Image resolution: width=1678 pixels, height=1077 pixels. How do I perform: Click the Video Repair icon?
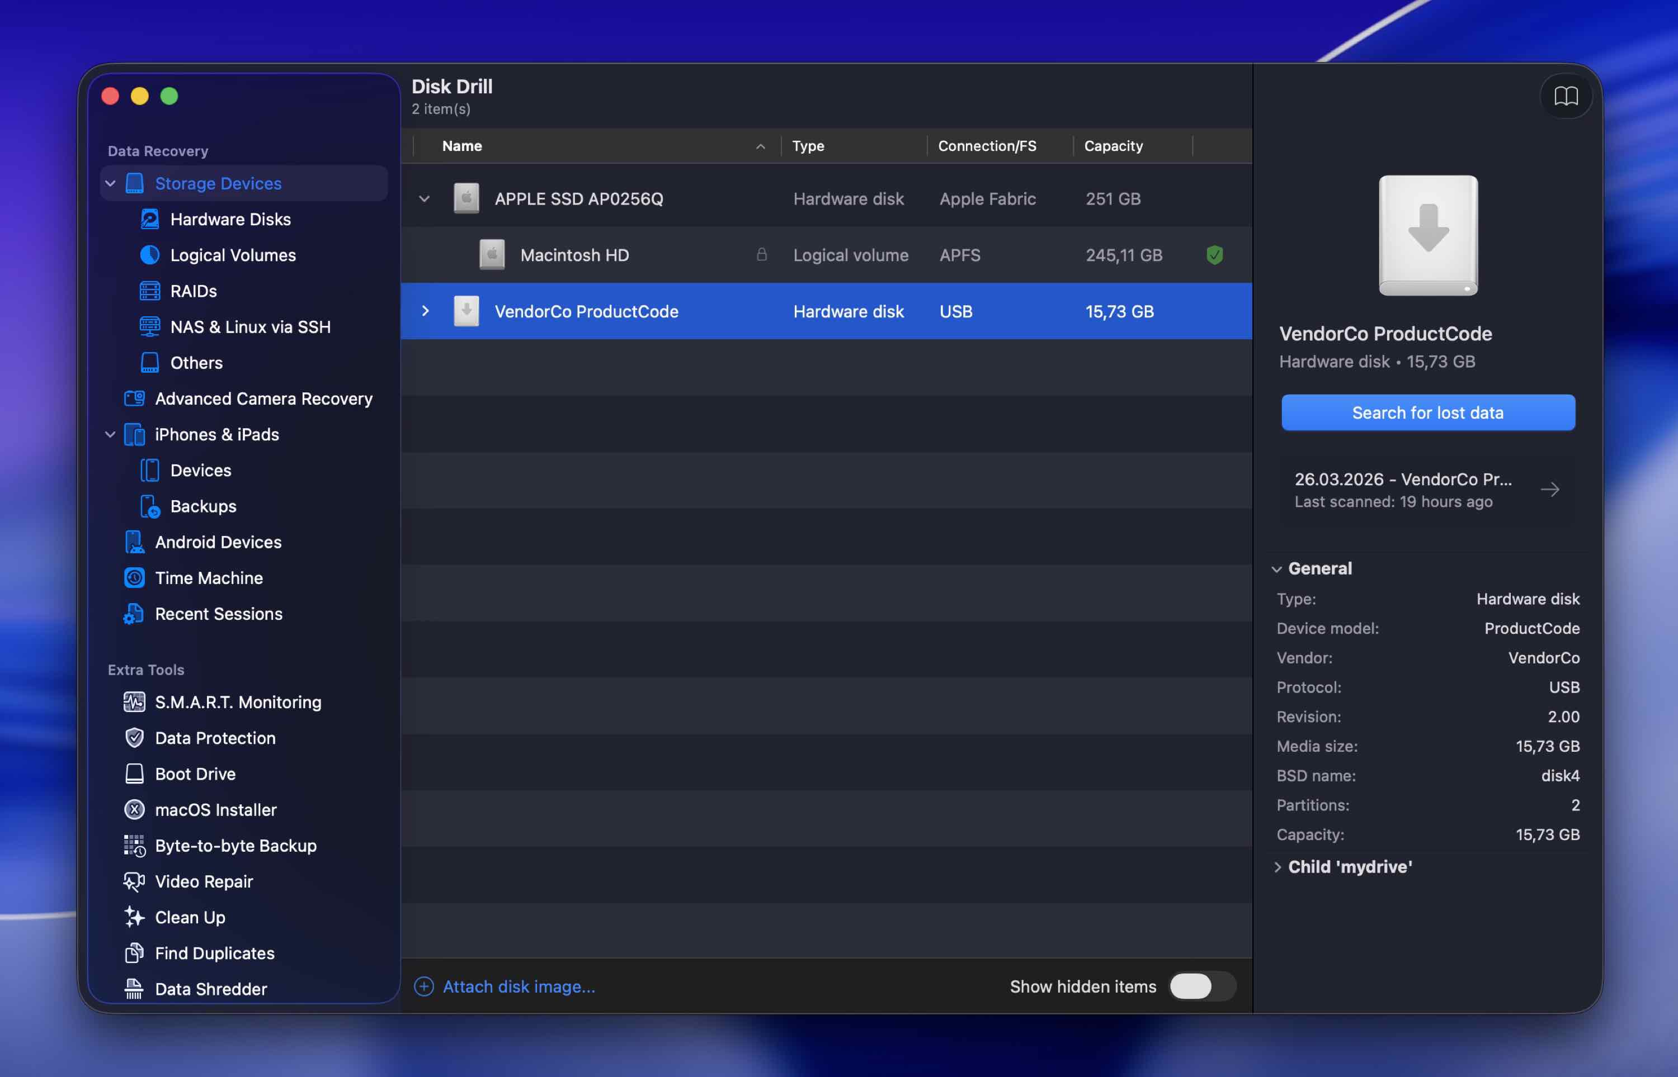pos(134,881)
